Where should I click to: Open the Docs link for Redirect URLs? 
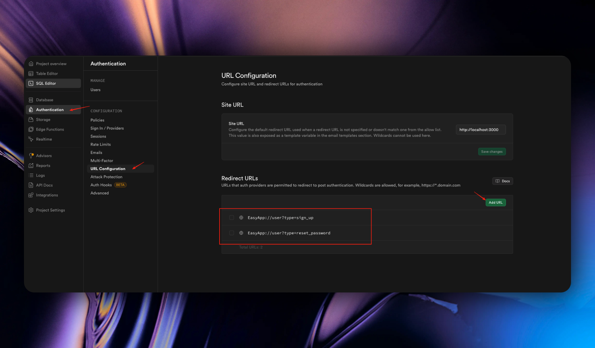coord(502,181)
